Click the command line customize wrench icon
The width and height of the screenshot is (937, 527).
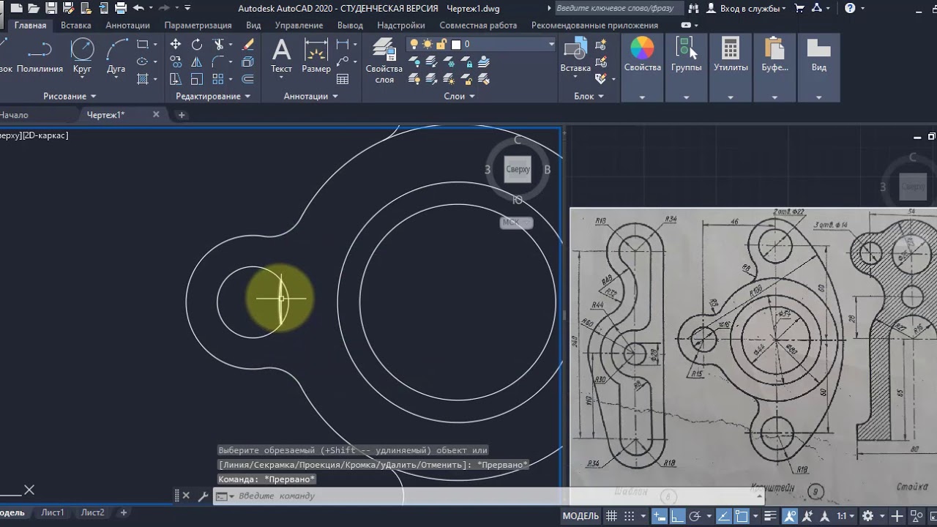click(x=203, y=496)
